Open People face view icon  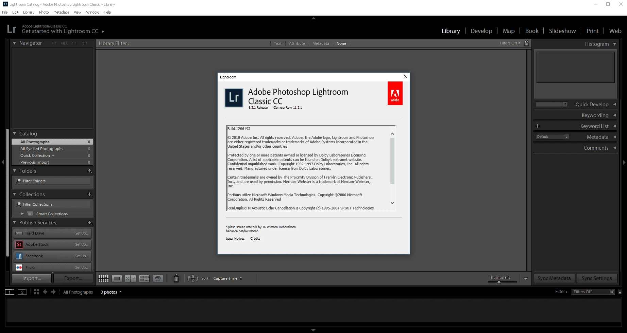click(x=158, y=278)
